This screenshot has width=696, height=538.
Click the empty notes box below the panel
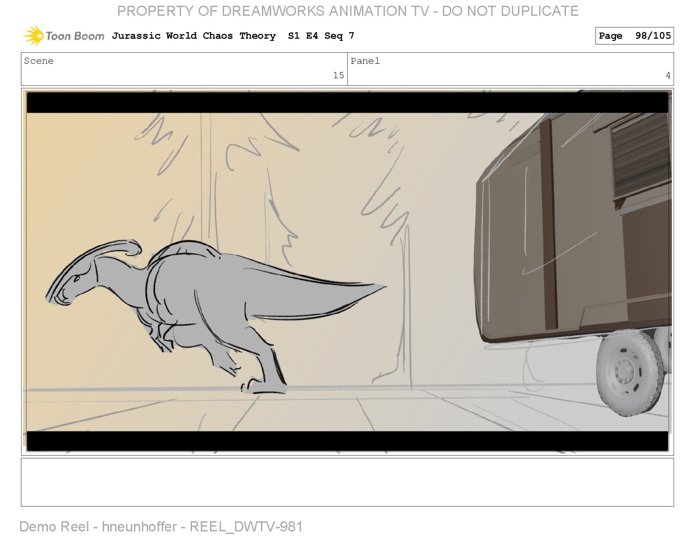[347, 482]
